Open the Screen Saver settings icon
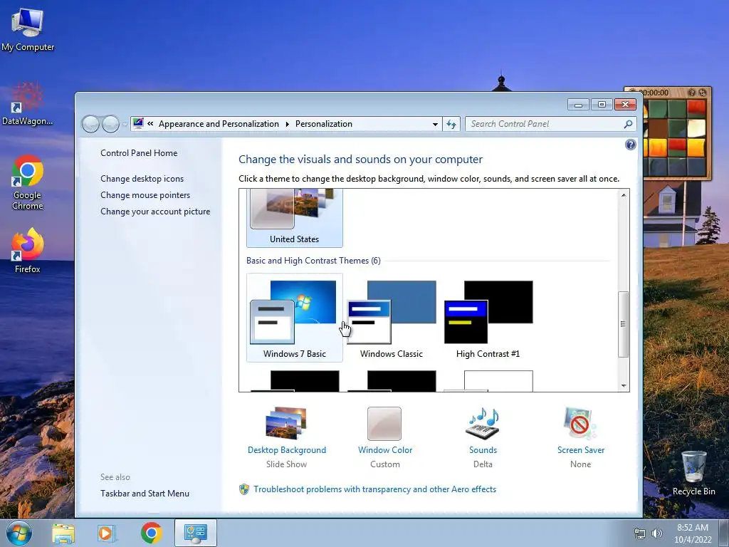 point(580,423)
